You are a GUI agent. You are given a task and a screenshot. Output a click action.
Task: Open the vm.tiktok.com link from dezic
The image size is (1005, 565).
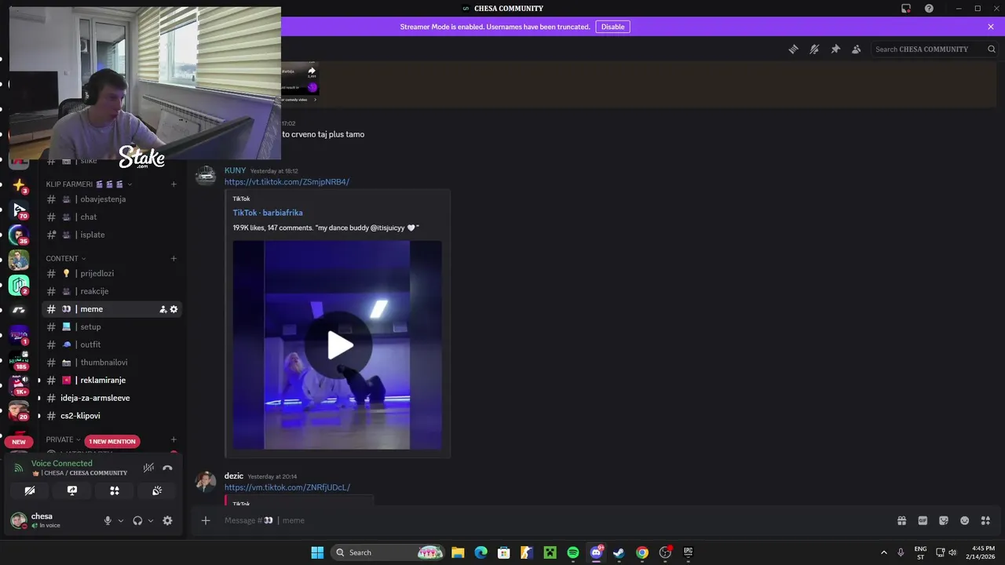pyautogui.click(x=287, y=487)
